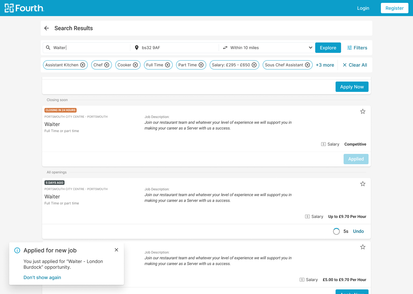Open the Filters panel
Viewport: 413px width, 294px height.
point(357,48)
